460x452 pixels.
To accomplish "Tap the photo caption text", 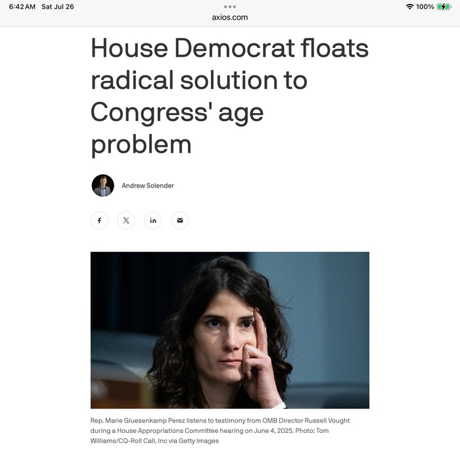I will 220,430.
